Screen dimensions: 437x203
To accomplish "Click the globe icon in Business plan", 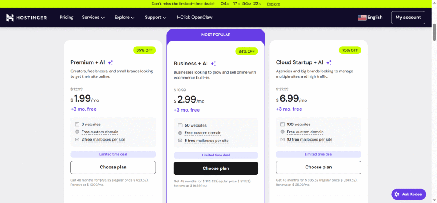I will (180, 133).
